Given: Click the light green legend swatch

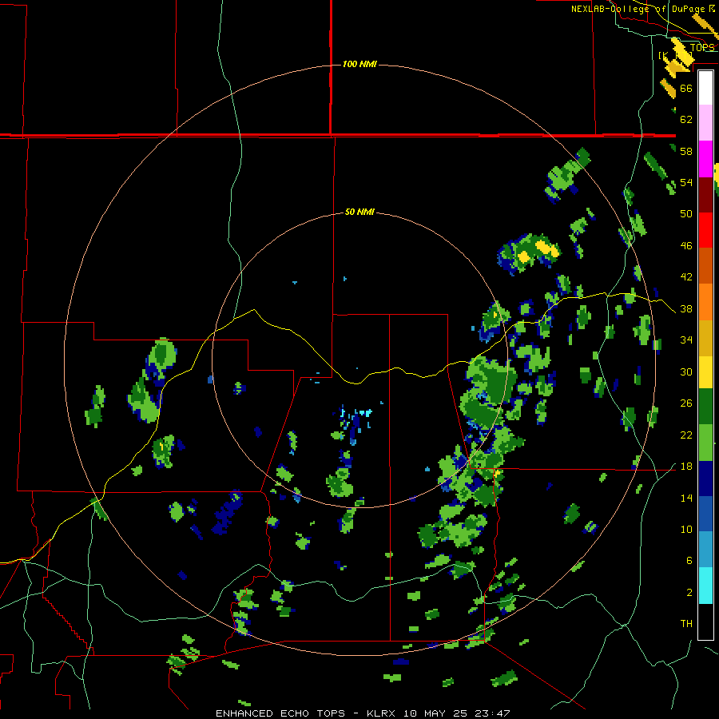Looking at the screenshot, I should click(705, 443).
